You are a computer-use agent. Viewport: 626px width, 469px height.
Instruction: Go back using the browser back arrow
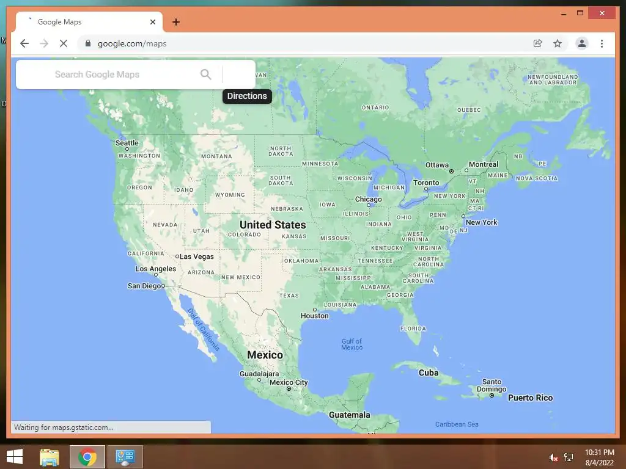24,43
